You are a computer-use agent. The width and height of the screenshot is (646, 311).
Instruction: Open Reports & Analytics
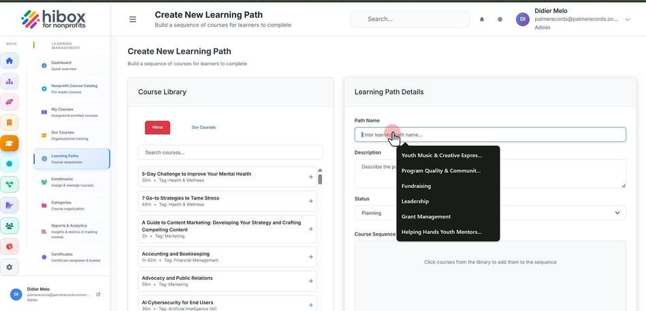[71, 231]
